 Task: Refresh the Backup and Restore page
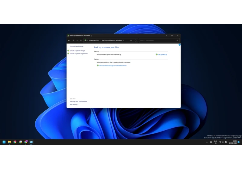pyautogui.click(x=136, y=40)
